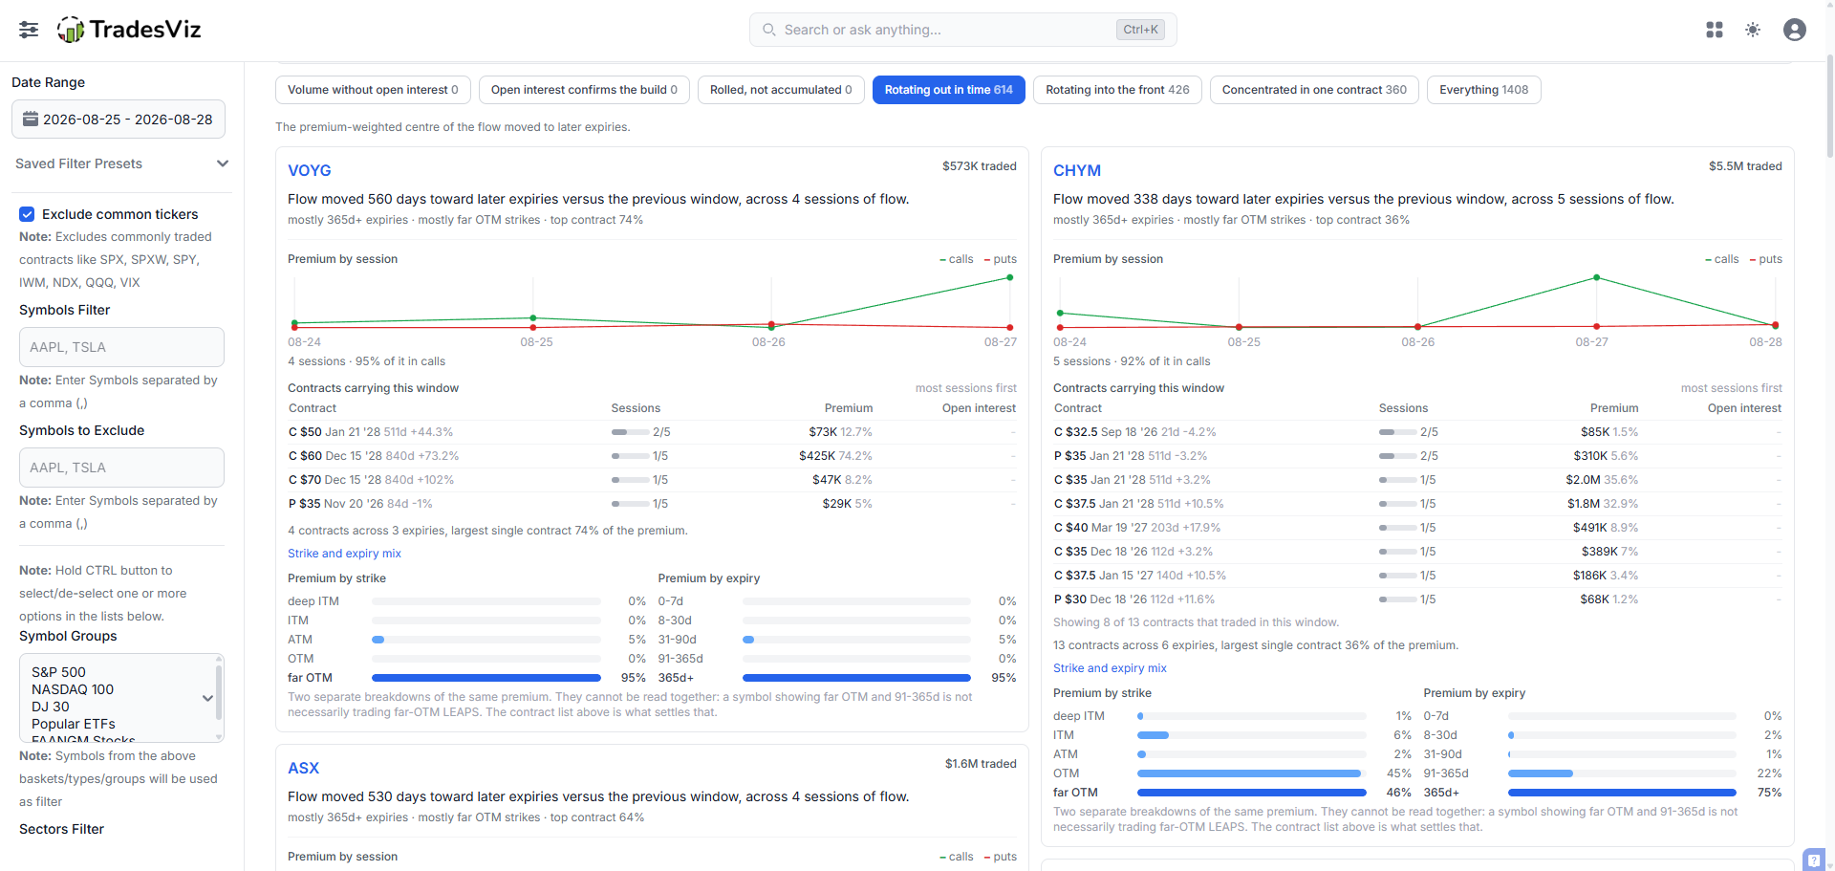Screen dimensions: 1835x871
Task: Toggle the Exclude common tickers checkbox
Action: (x=27, y=214)
